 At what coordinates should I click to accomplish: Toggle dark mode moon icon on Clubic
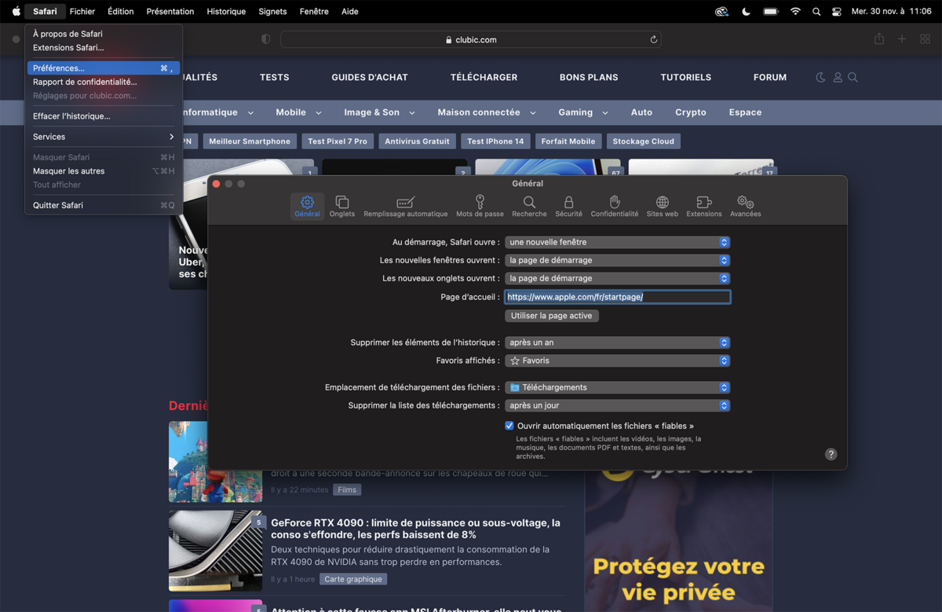[820, 77]
